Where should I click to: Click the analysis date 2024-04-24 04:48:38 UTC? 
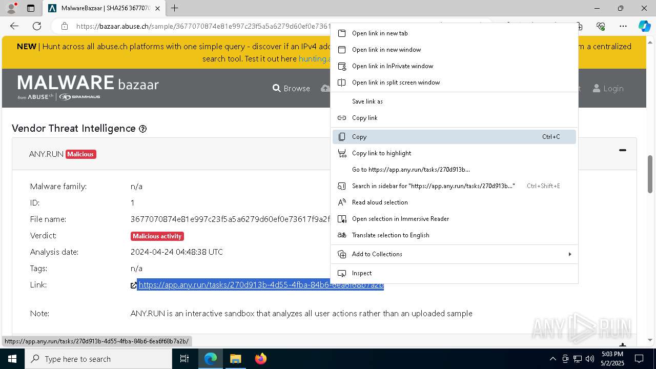pos(177,252)
